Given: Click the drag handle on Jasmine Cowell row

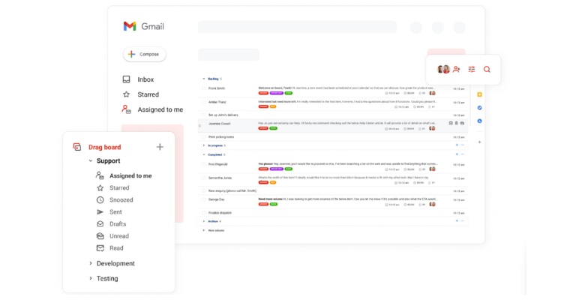Looking at the screenshot, I should [199, 125].
